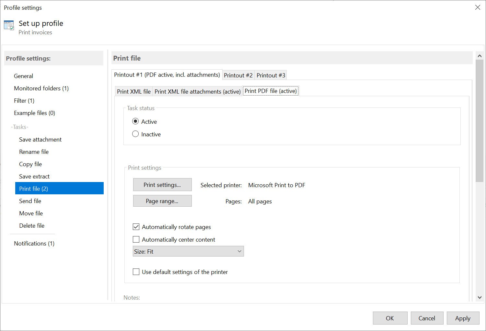Select the Inactive radio button
This screenshot has height=331, width=486.
point(135,134)
